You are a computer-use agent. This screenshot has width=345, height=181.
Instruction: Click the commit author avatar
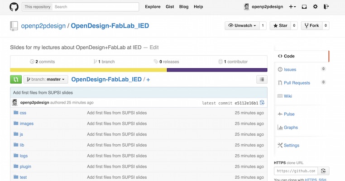point(15,102)
